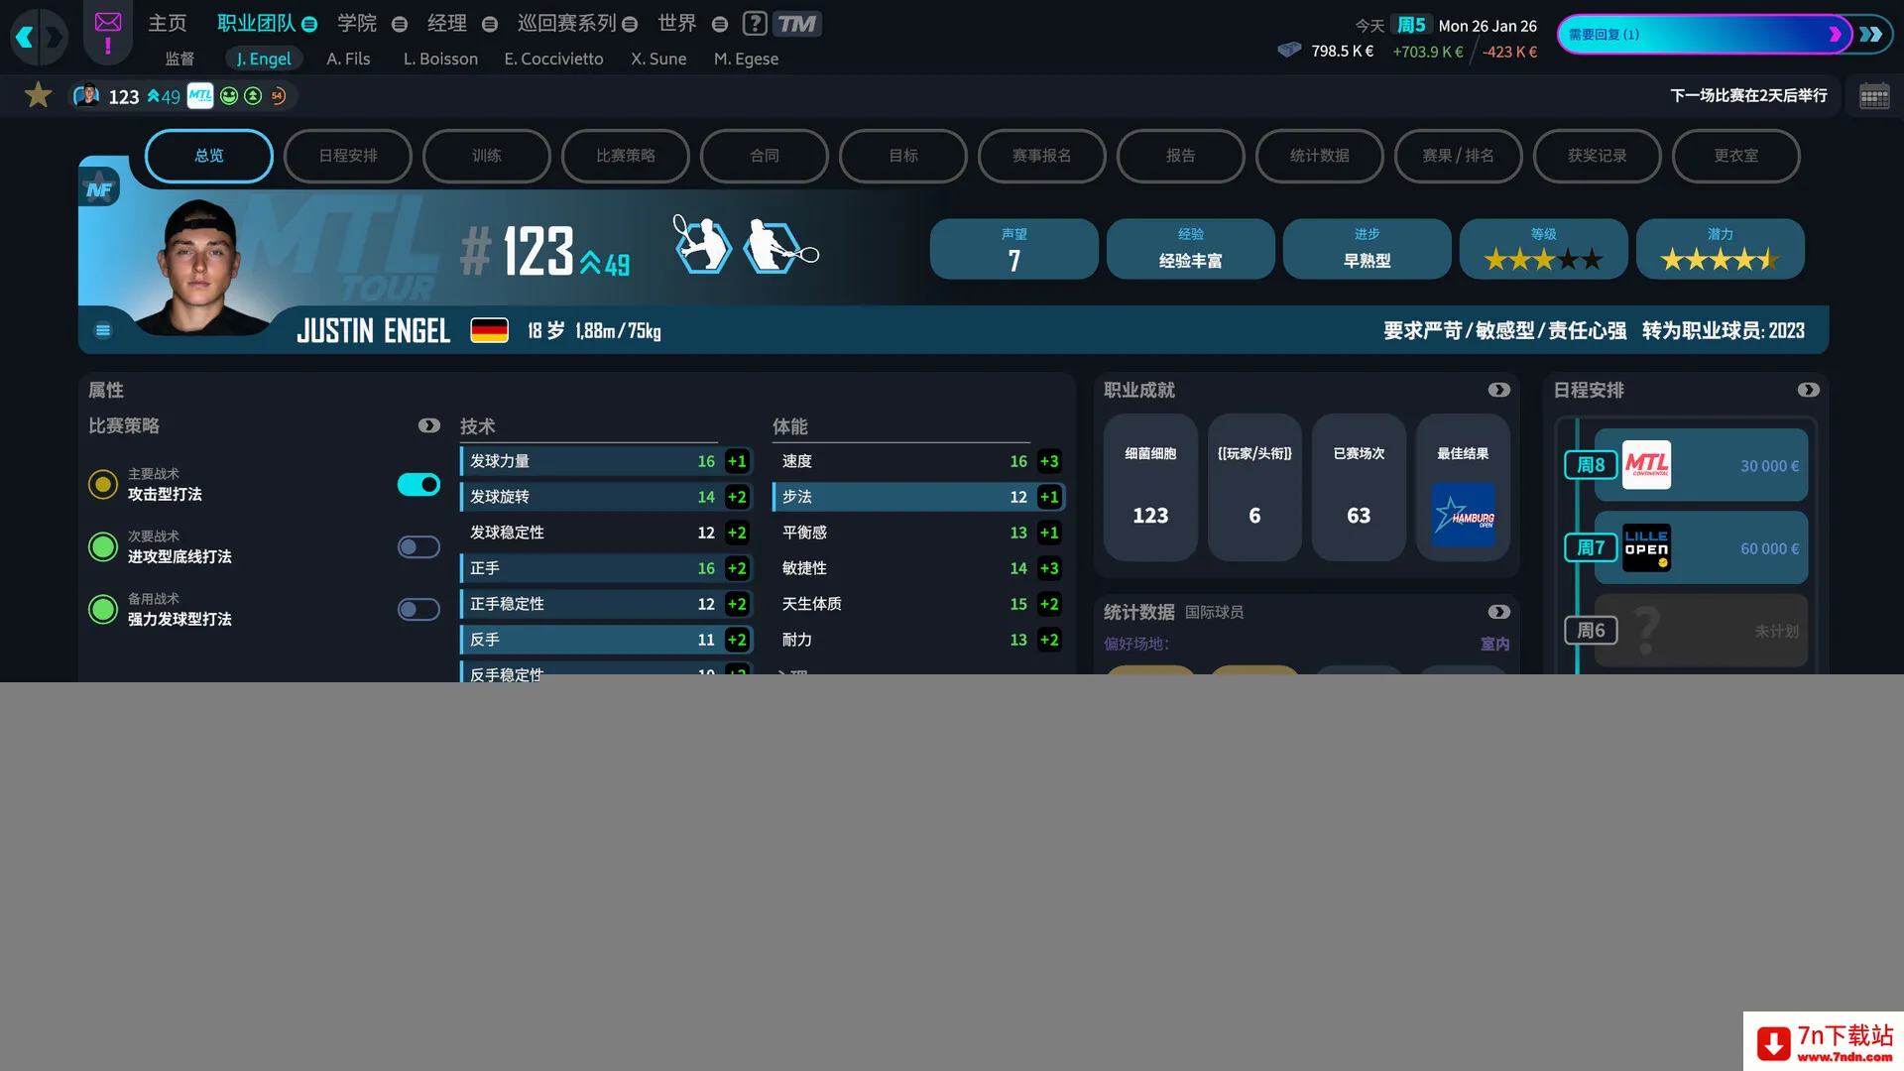1904x1071 pixels.
Task: Select player X. Sune
Action: point(658,59)
